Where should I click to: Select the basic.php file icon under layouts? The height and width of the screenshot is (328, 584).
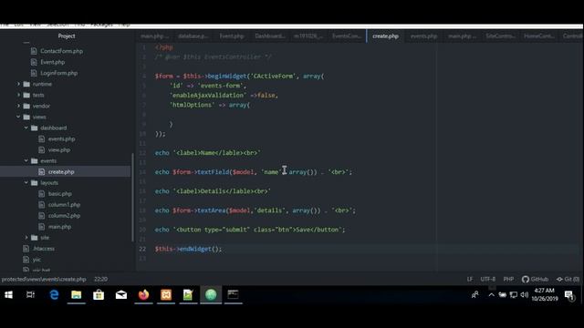42,194
